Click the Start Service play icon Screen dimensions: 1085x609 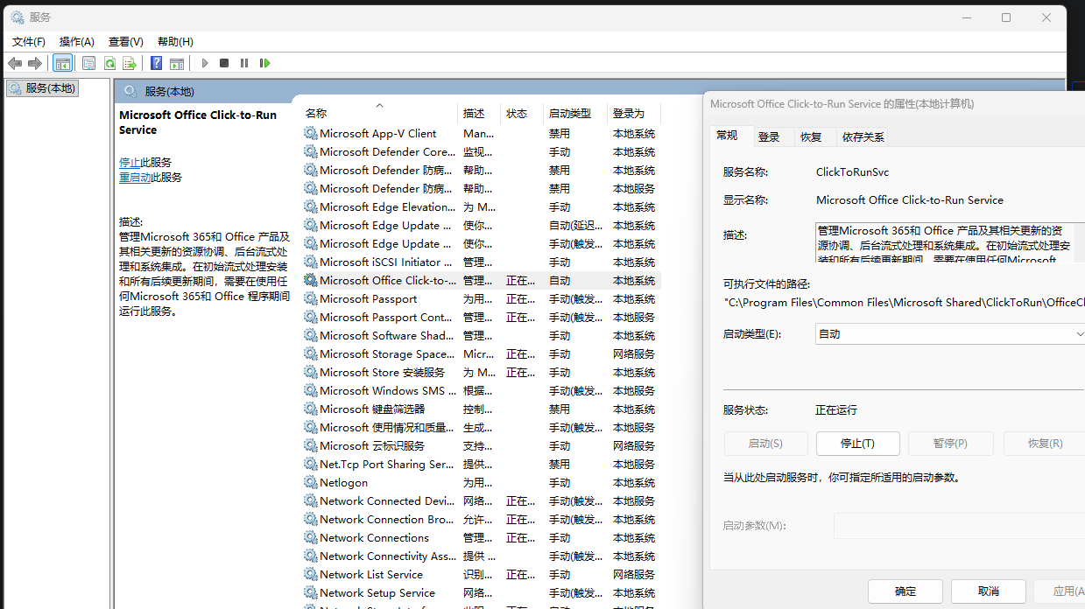(205, 63)
